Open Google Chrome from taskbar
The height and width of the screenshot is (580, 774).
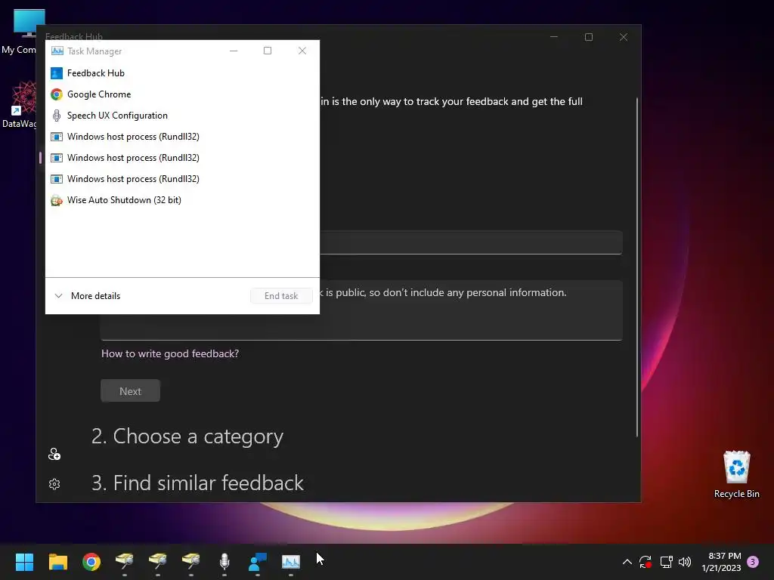(91, 562)
